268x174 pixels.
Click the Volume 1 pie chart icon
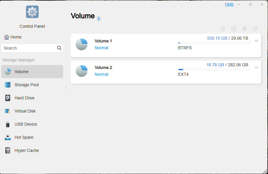point(82,44)
